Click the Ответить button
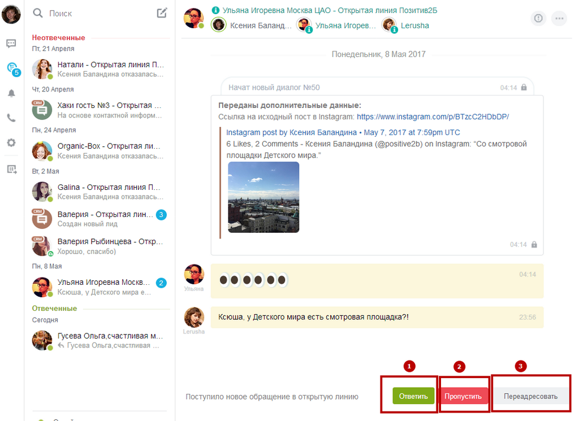The image size is (579, 421). click(413, 396)
